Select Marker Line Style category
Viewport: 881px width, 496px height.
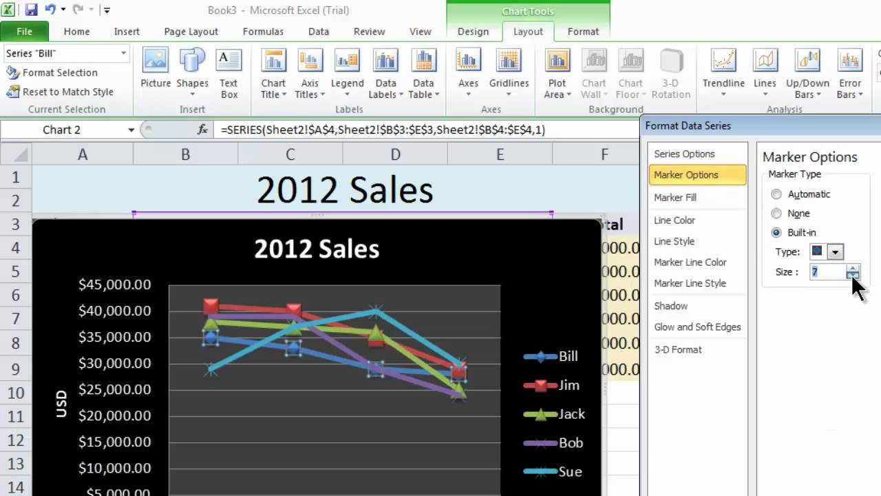pos(697,283)
